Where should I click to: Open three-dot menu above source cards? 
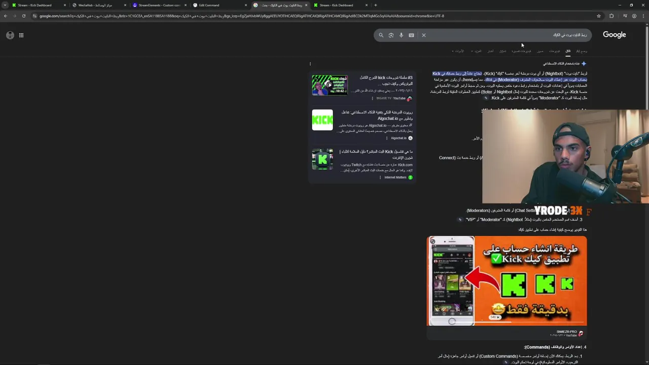tap(310, 64)
